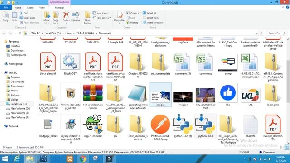Click Invert selection in ribbon
The width and height of the screenshot is (290, 163).
pyautogui.click(x=153, y=23)
